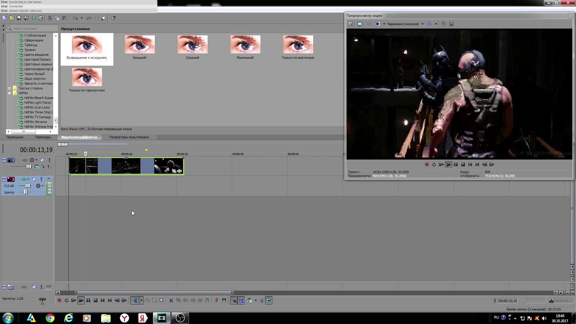The image size is (576, 324).
Task: Select the Envelope edit tool
Action: [147, 301]
